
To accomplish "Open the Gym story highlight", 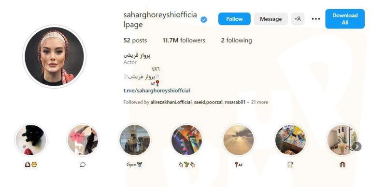I will (135, 140).
